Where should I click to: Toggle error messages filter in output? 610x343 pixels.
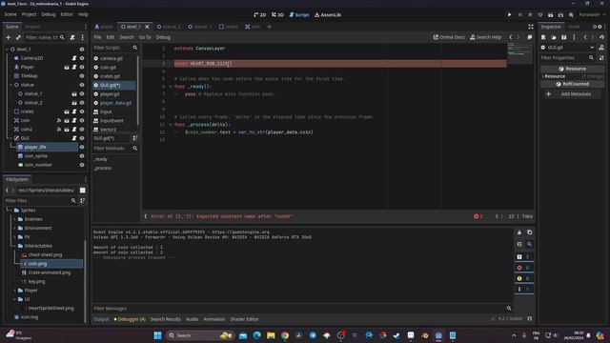523,268
